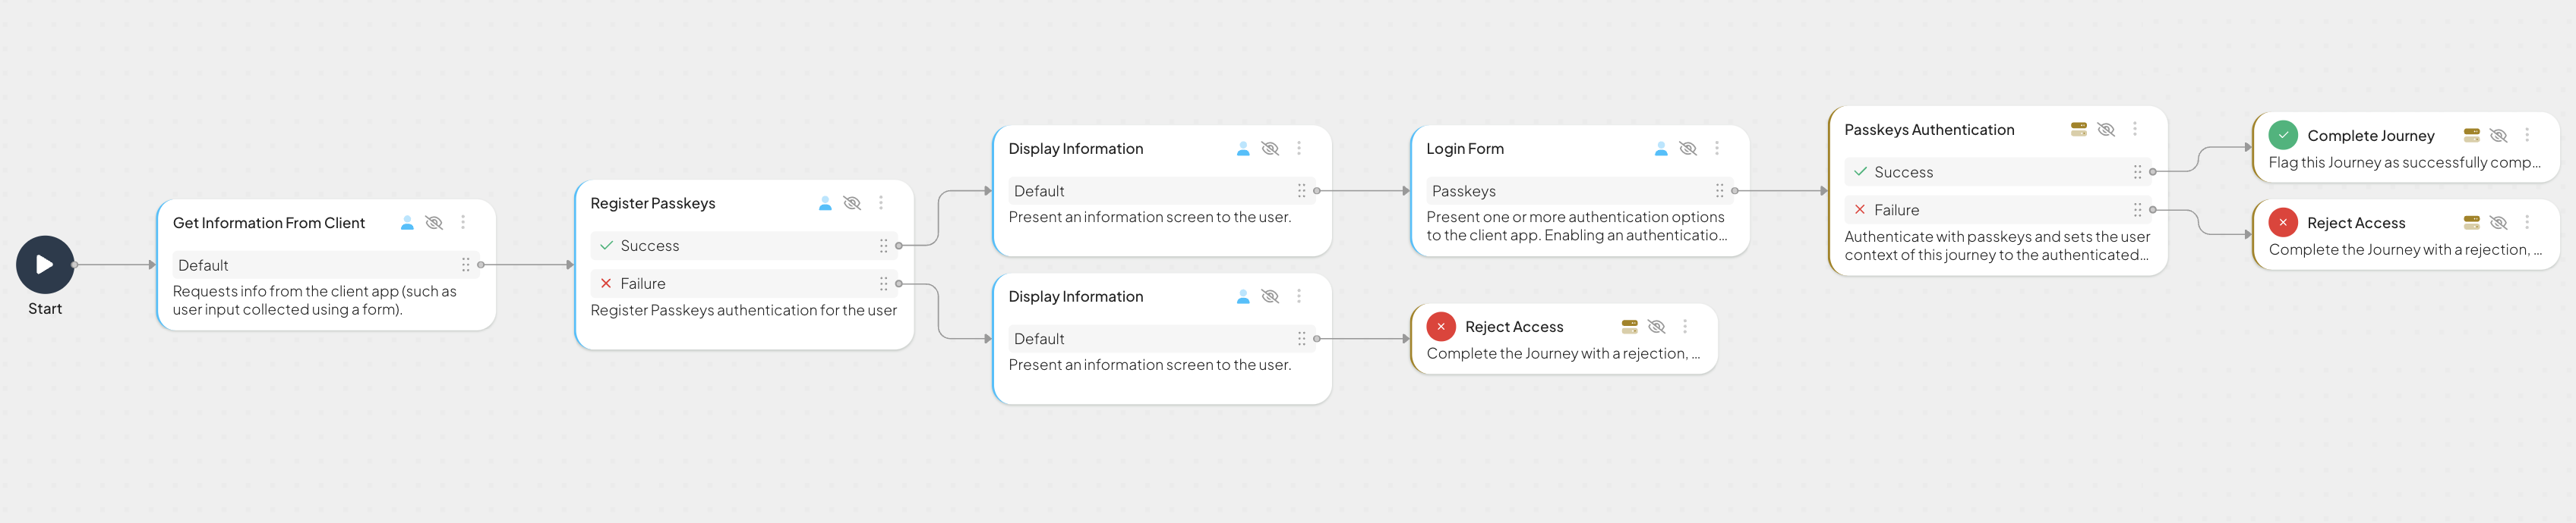Click green check icon on Complete Journey
The image size is (2576, 523).
coord(2283,135)
